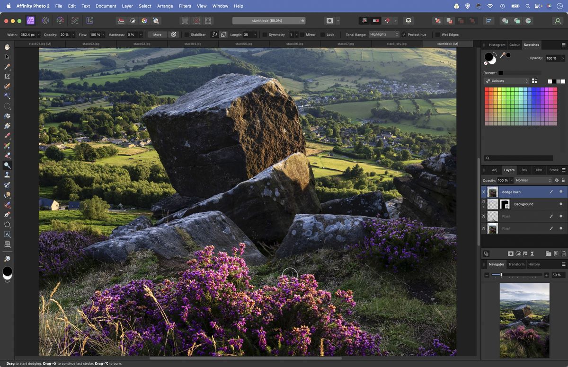Switch to the Histogram tab
This screenshot has width=568, height=367.
(x=497, y=44)
